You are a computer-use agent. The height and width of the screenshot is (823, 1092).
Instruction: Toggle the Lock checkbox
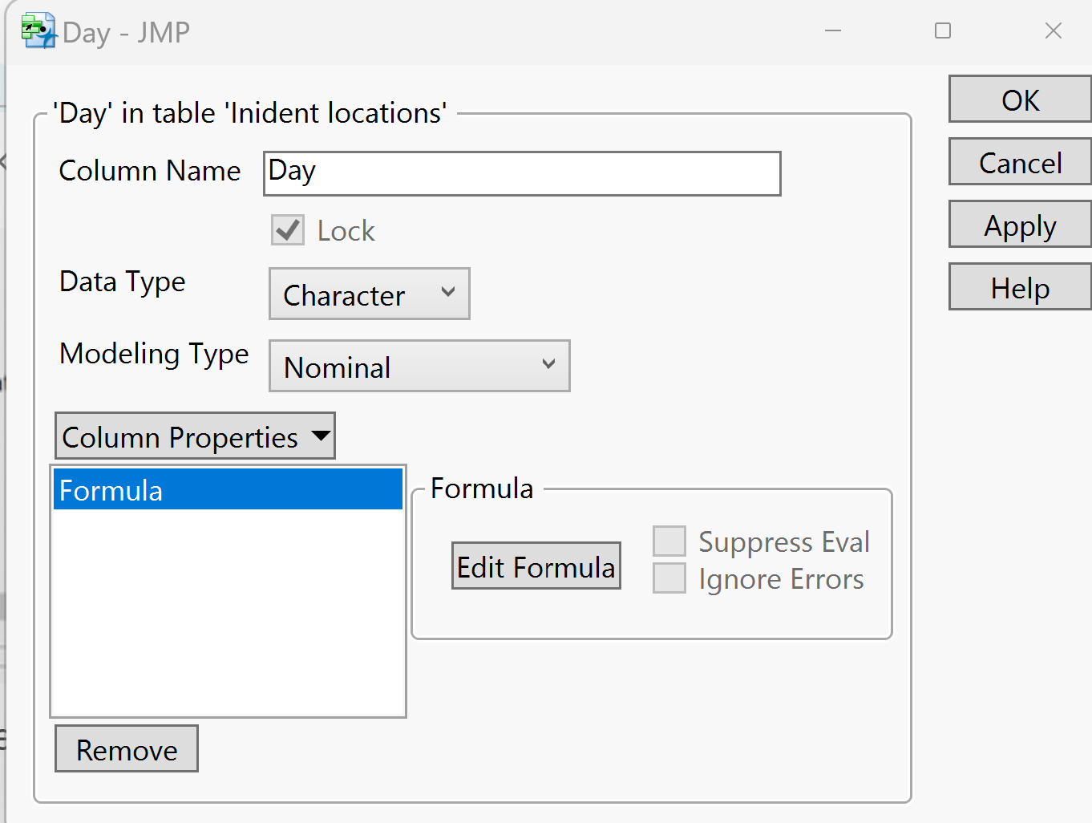pyautogui.click(x=287, y=230)
